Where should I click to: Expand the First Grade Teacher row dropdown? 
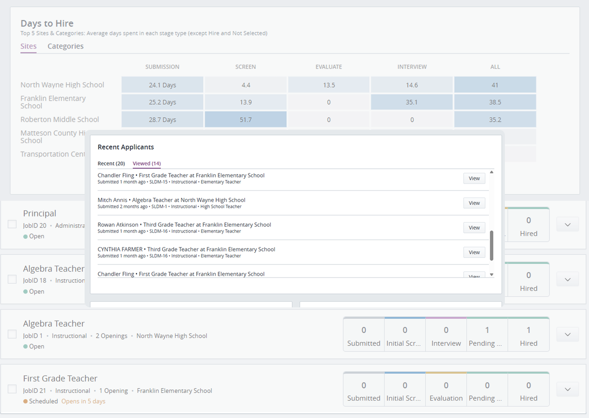click(568, 389)
